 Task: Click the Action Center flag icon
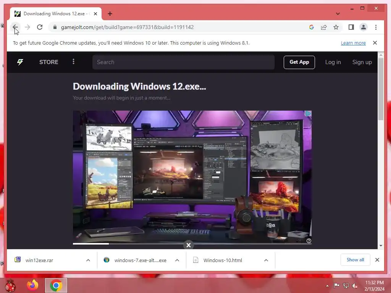[336, 286]
